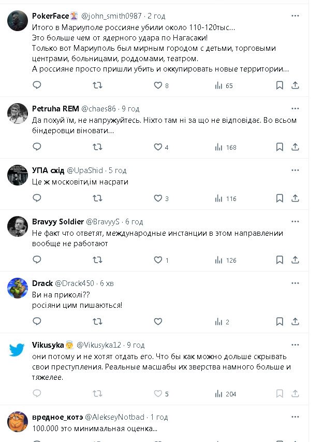This screenshot has height=442, width=323.
Task: Open more options on PokerFace tweet
Action: click(x=295, y=16)
